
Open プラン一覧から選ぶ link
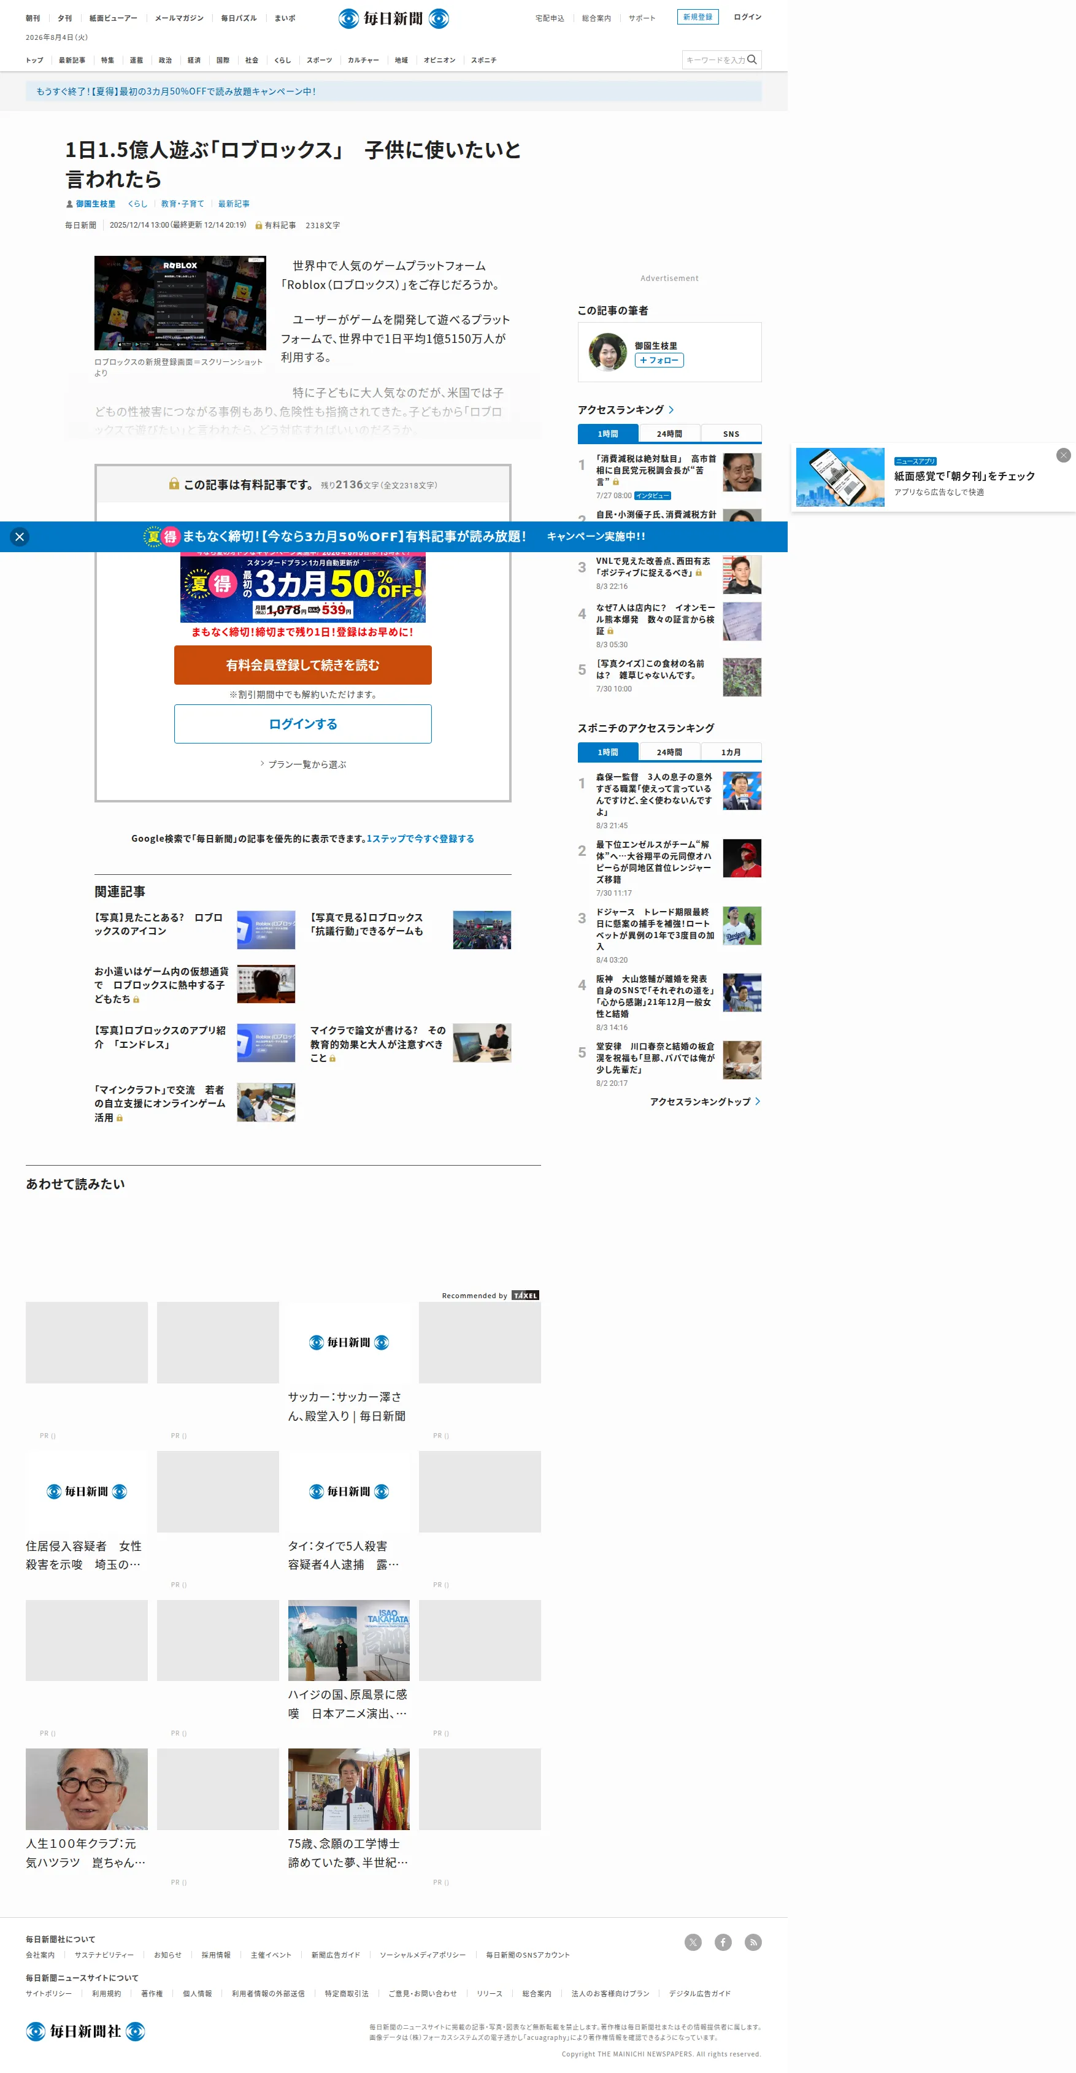[304, 764]
